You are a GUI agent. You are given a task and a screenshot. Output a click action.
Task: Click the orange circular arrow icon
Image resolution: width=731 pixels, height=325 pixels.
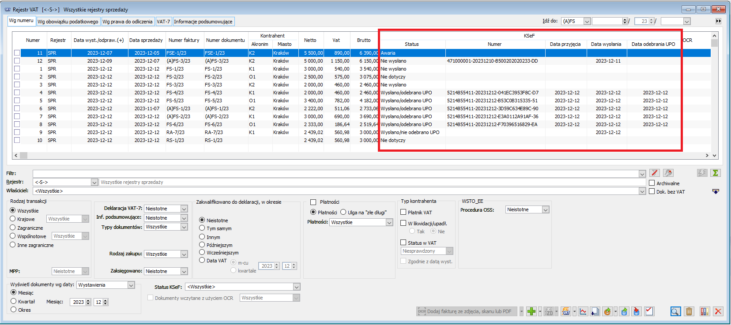(x=607, y=311)
